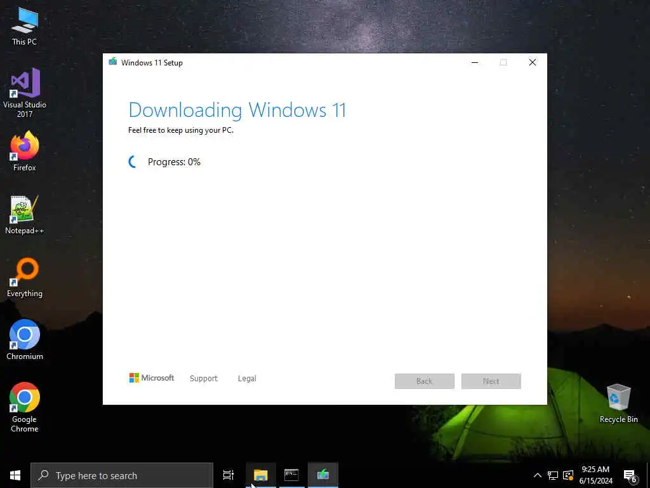Click the Windows 11 Setup title bar icon

(x=113, y=62)
